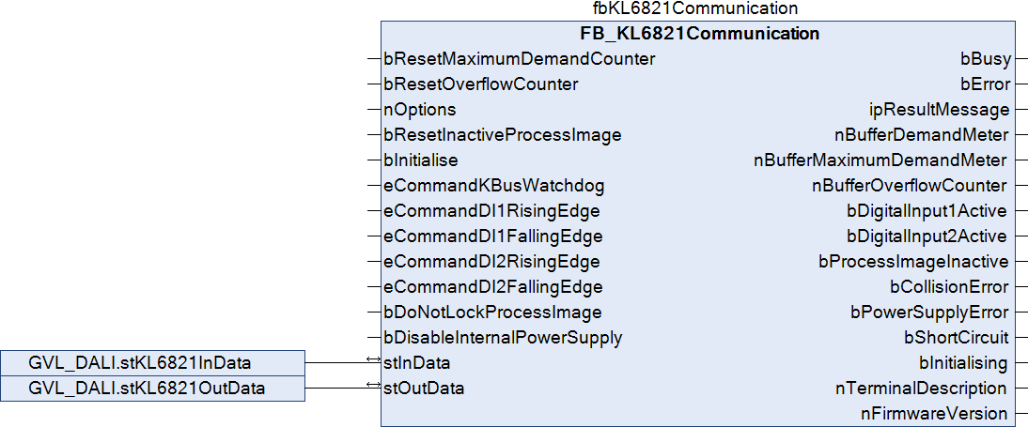Click the bShortCircuit output label

tap(957, 337)
